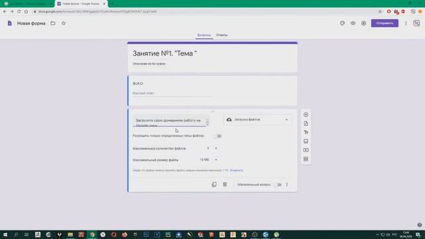425x239 pixels.
Task: Insert an image from the side toolbar
Action: 305,141
